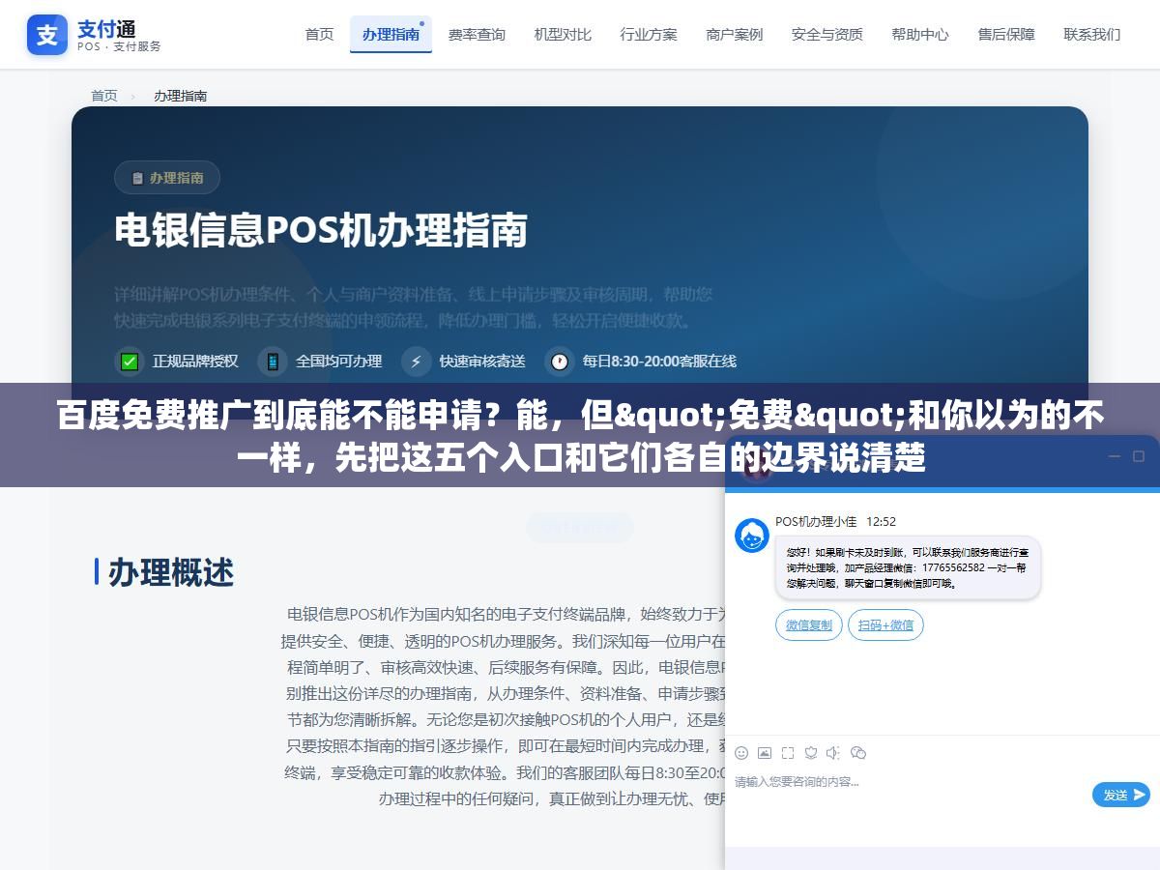The width and height of the screenshot is (1160, 870).
Task: Select the 办理指南 navigation tab
Action: (x=391, y=34)
